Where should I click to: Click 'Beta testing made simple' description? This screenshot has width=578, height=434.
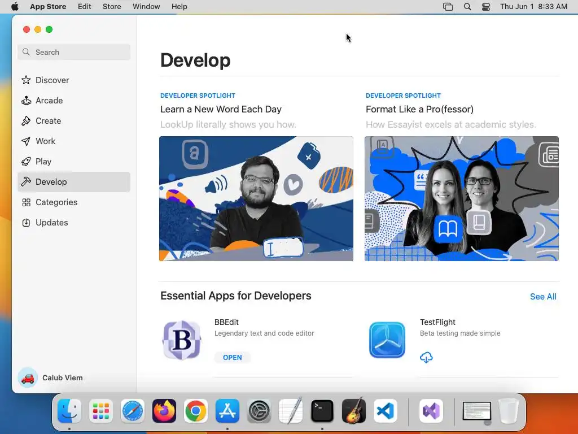coord(460,333)
